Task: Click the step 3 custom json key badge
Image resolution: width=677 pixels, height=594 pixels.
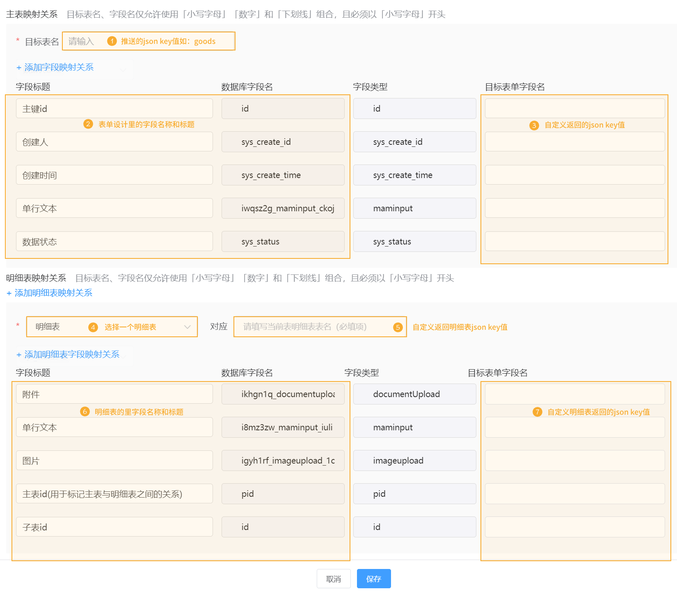Action: [x=534, y=125]
